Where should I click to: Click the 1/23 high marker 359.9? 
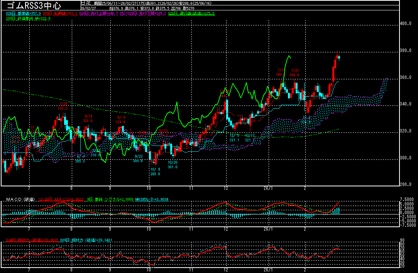coord(295,73)
